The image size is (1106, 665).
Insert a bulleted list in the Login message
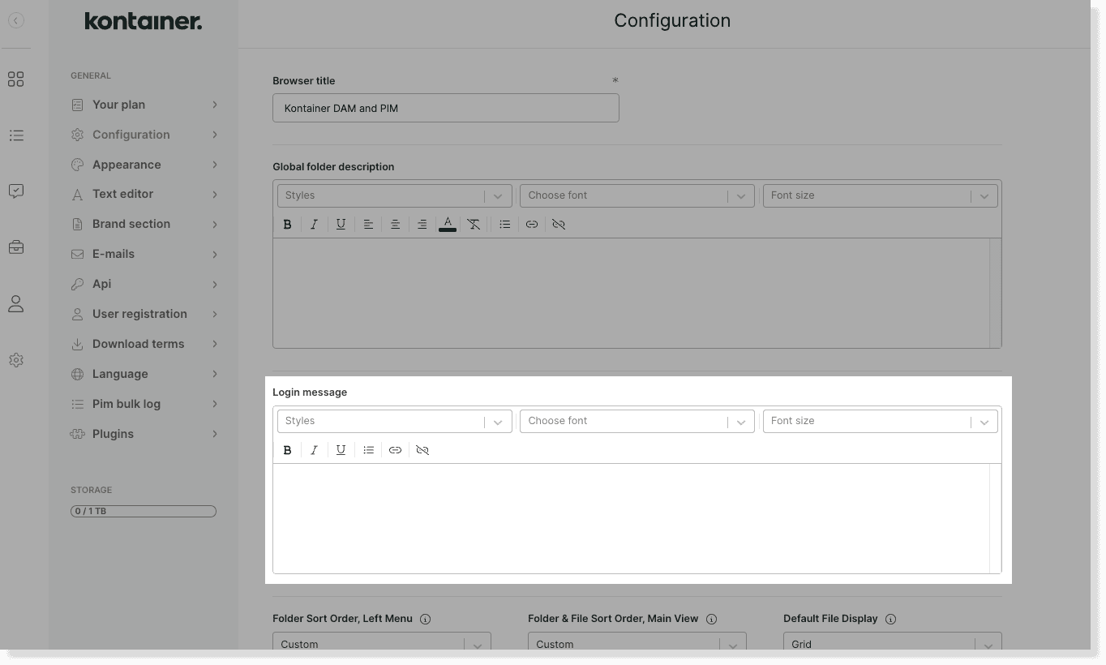tap(369, 450)
